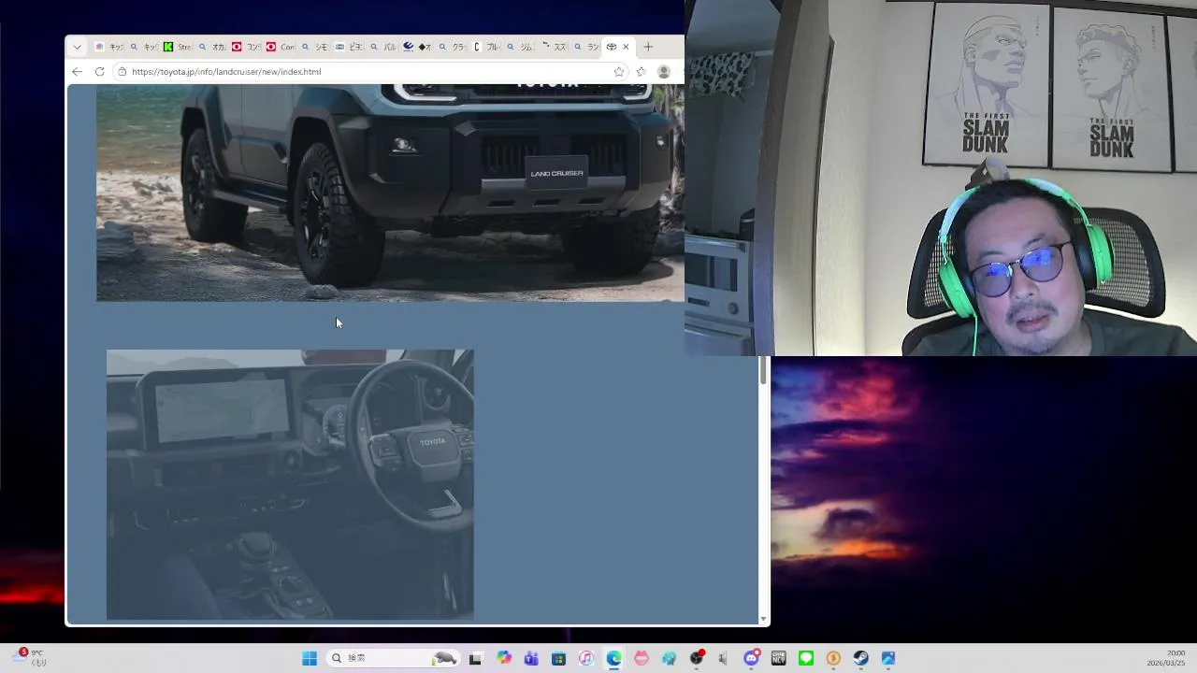
Task: Click the scrollbar down arrow
Action: [x=763, y=619]
